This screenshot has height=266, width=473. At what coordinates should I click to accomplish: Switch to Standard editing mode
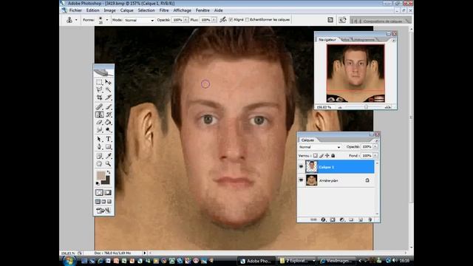[x=99, y=192]
